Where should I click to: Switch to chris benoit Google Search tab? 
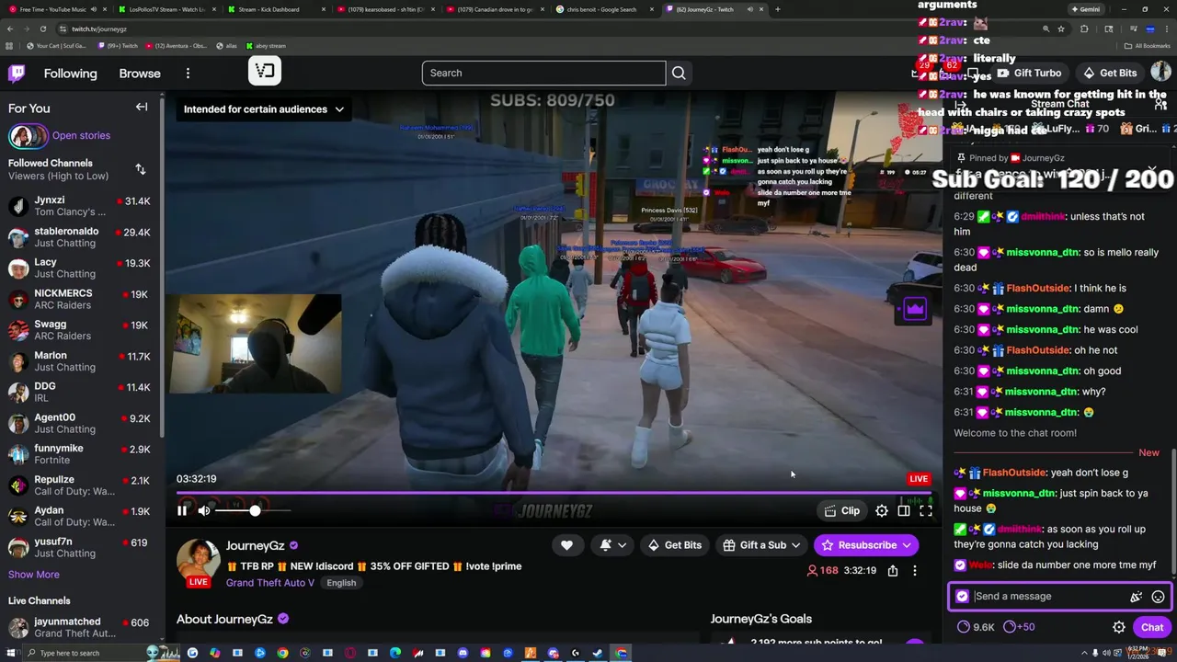(x=602, y=9)
